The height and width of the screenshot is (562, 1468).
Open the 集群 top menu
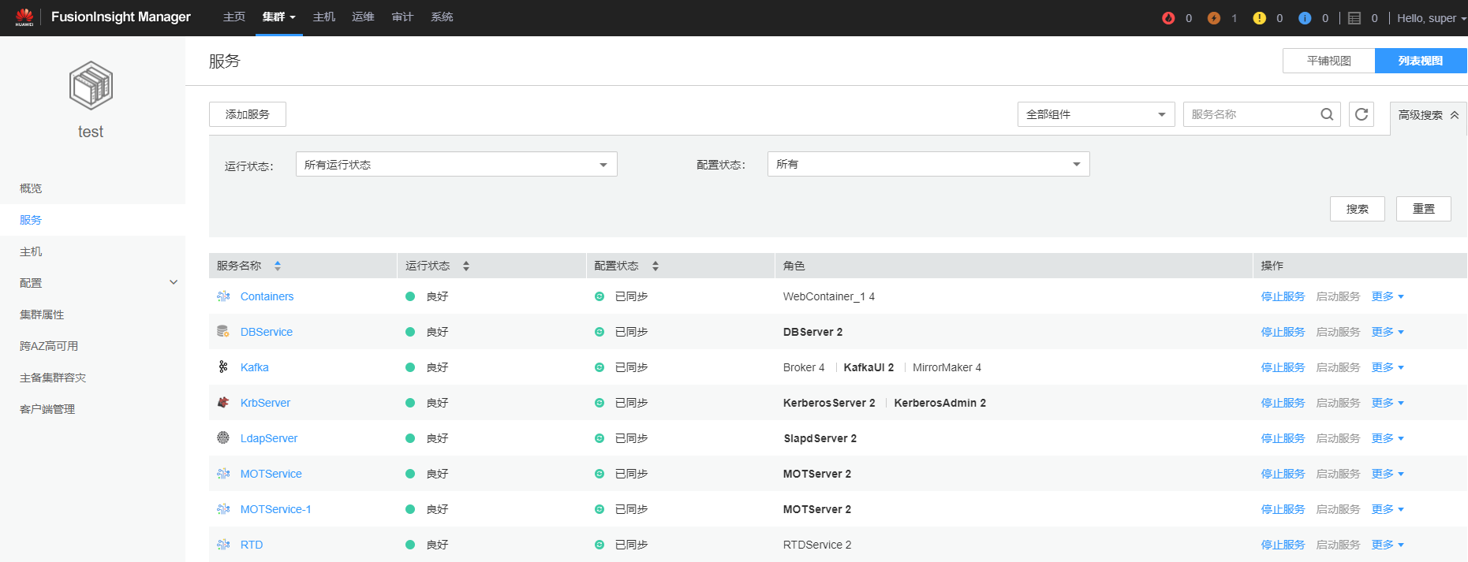pos(279,17)
